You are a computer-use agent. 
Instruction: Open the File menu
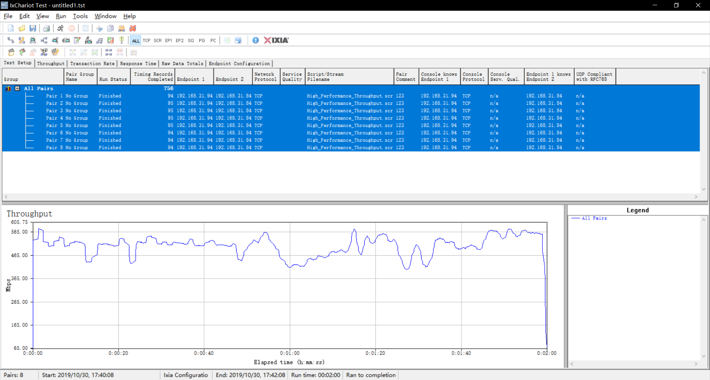point(8,16)
